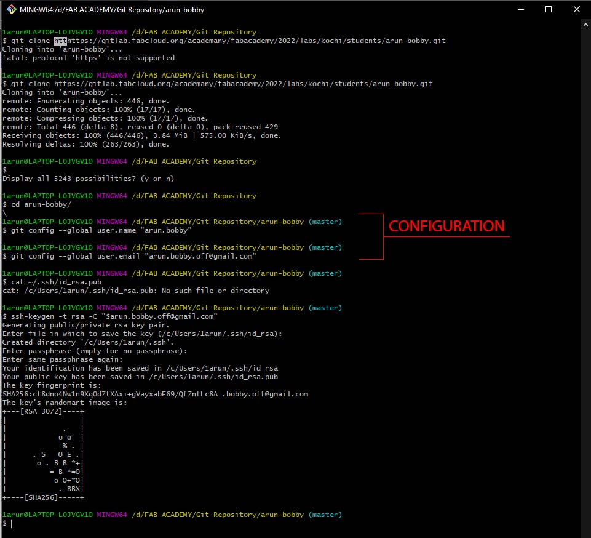Click 'Generating public/private rsa key pair.' line
Screen dimensions: 591x538
point(86,325)
